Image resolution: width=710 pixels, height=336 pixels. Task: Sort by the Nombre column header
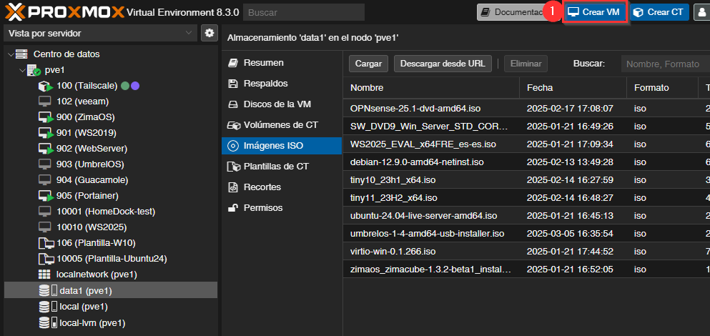click(431, 87)
